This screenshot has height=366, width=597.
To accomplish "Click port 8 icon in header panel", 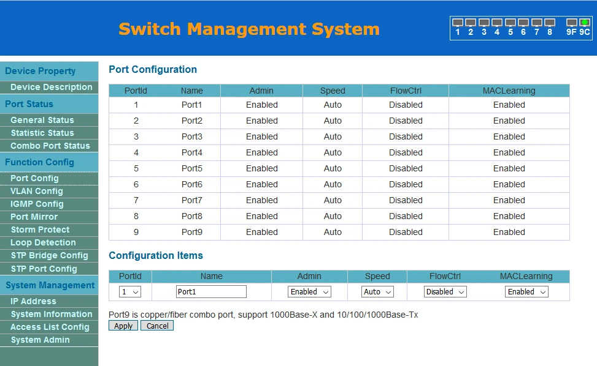I will pyautogui.click(x=550, y=23).
